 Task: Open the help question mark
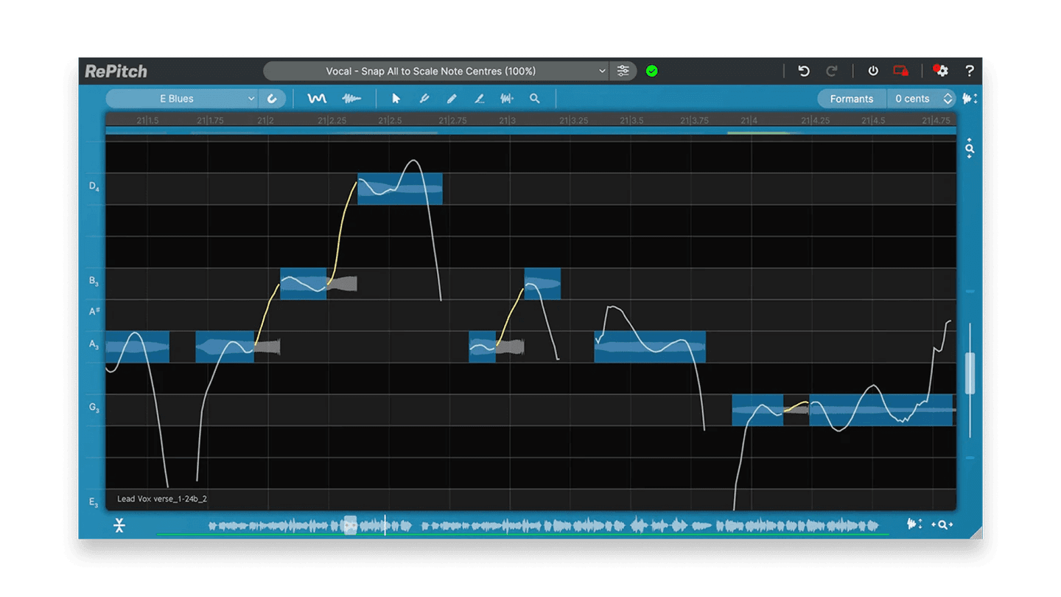click(969, 71)
